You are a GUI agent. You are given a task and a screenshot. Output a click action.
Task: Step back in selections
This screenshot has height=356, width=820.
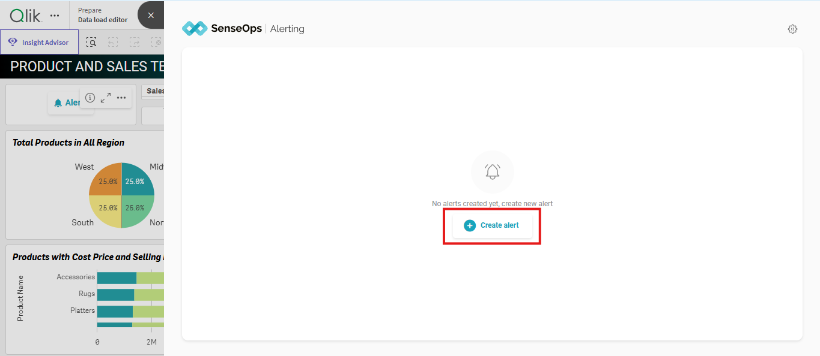coord(113,42)
